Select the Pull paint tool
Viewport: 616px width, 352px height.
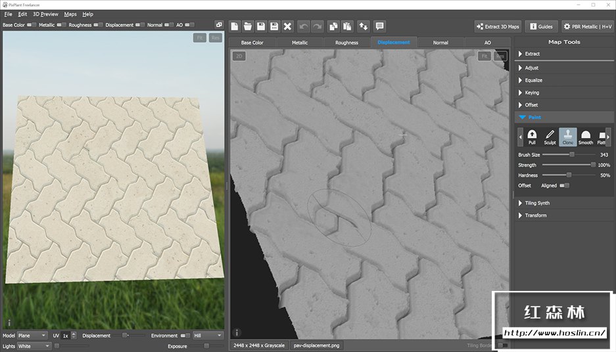[x=532, y=137]
